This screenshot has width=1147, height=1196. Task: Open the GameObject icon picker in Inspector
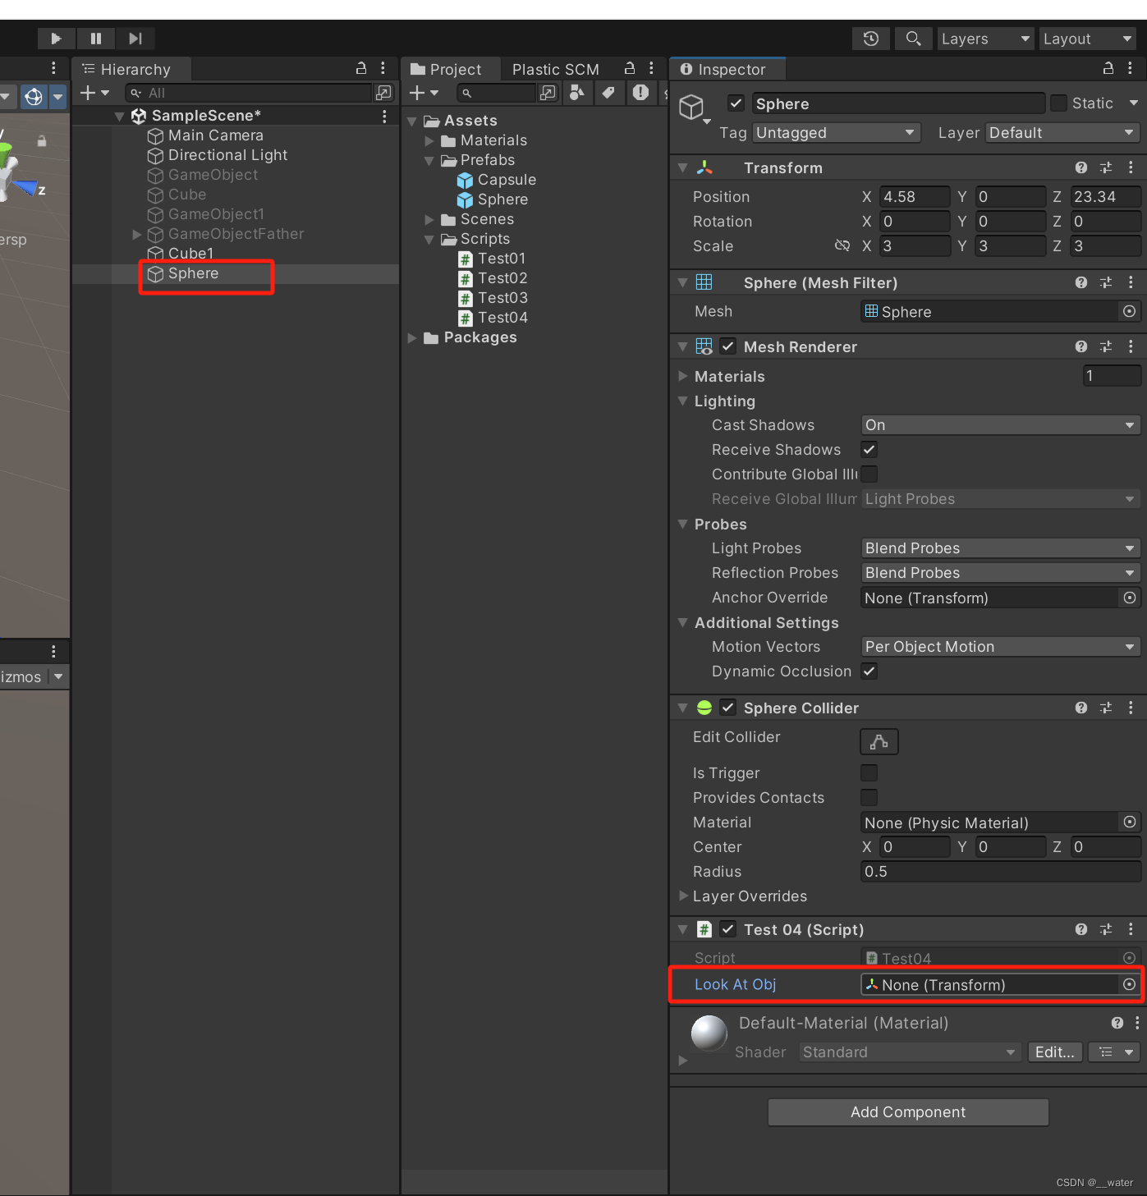pyautogui.click(x=694, y=108)
